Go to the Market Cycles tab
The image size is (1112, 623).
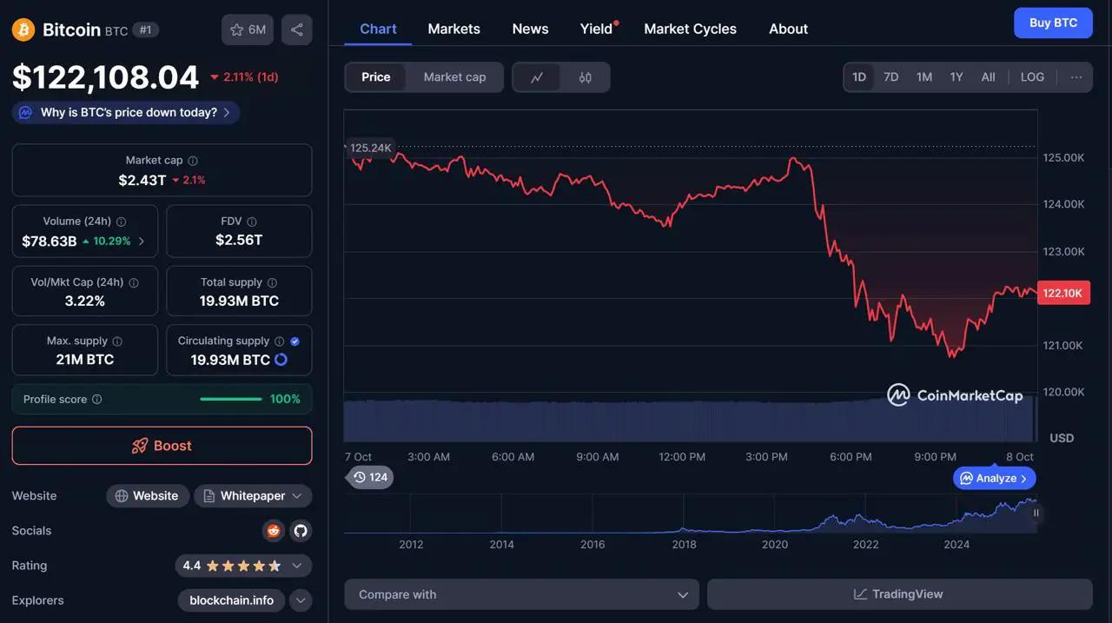(690, 29)
